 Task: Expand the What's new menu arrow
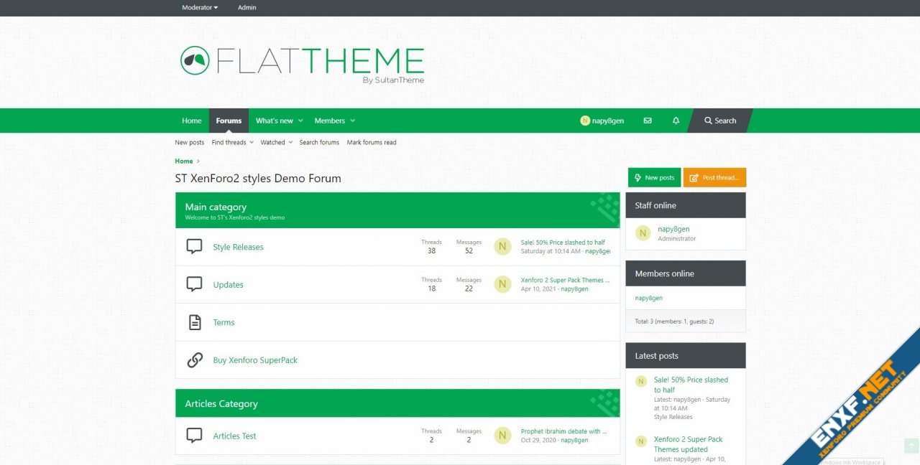pos(300,121)
